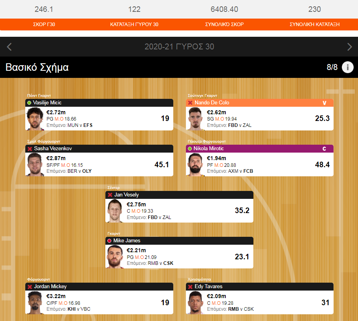Click the red X beside Sasha Vezenkov
The image size is (358, 321).
(x=30, y=149)
